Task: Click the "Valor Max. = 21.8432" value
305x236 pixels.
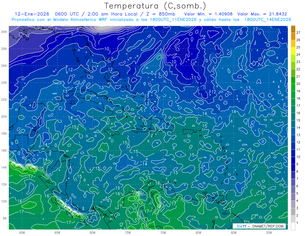Action: 262,14
